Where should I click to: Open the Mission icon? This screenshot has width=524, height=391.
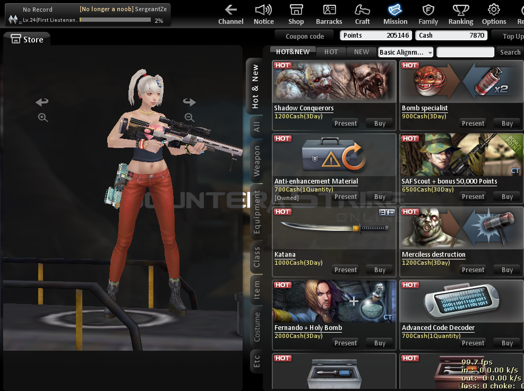(x=395, y=10)
